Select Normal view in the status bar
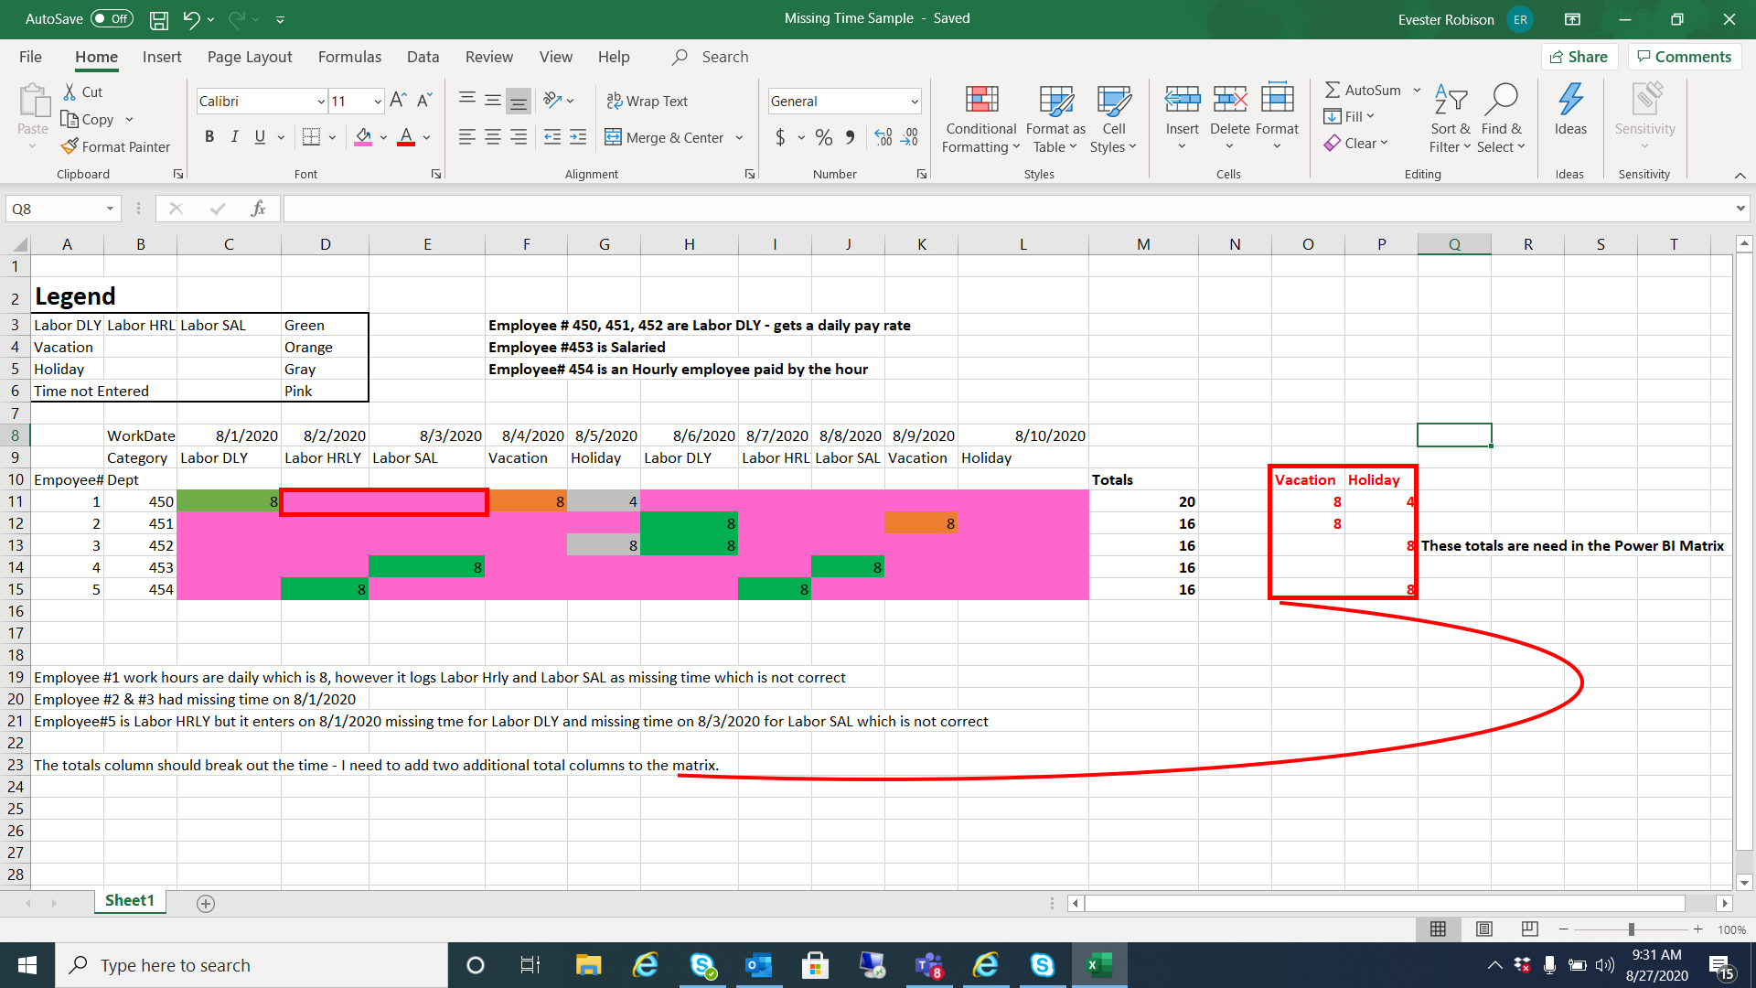This screenshot has width=1756, height=988. click(x=1438, y=929)
